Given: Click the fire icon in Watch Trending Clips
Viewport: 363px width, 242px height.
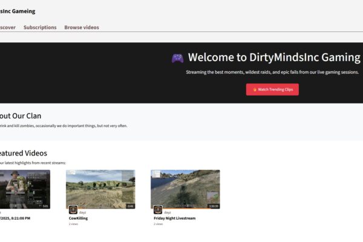Looking at the screenshot, I should coord(255,90).
